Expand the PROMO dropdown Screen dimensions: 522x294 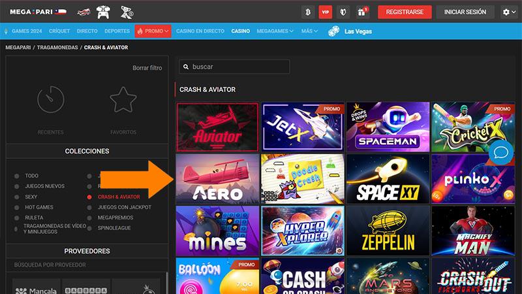point(153,31)
